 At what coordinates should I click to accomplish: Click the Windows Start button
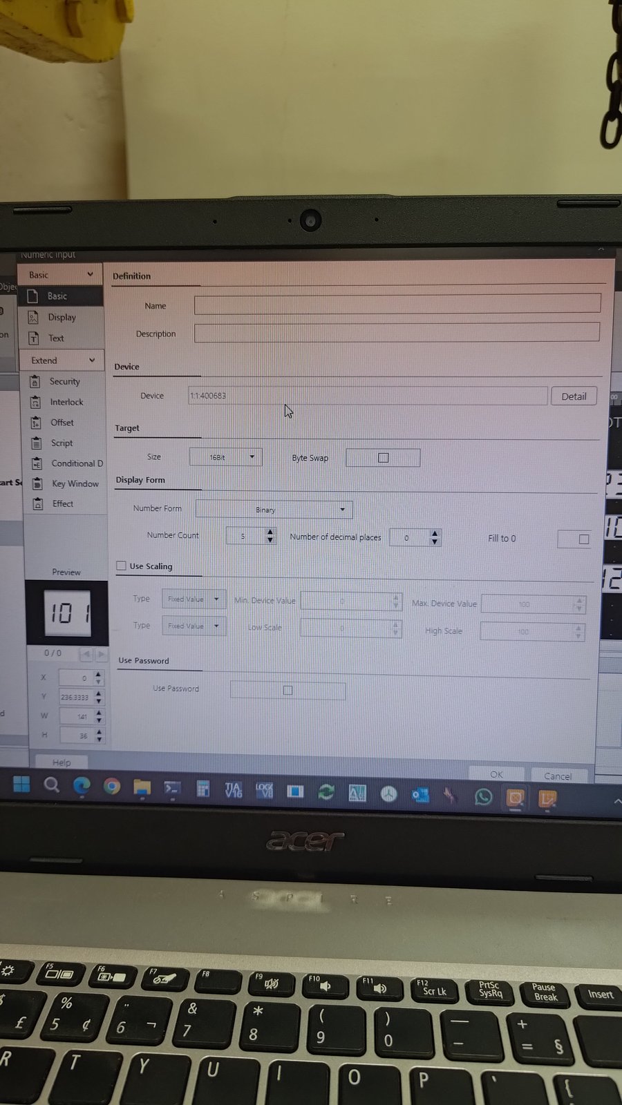pos(21,785)
